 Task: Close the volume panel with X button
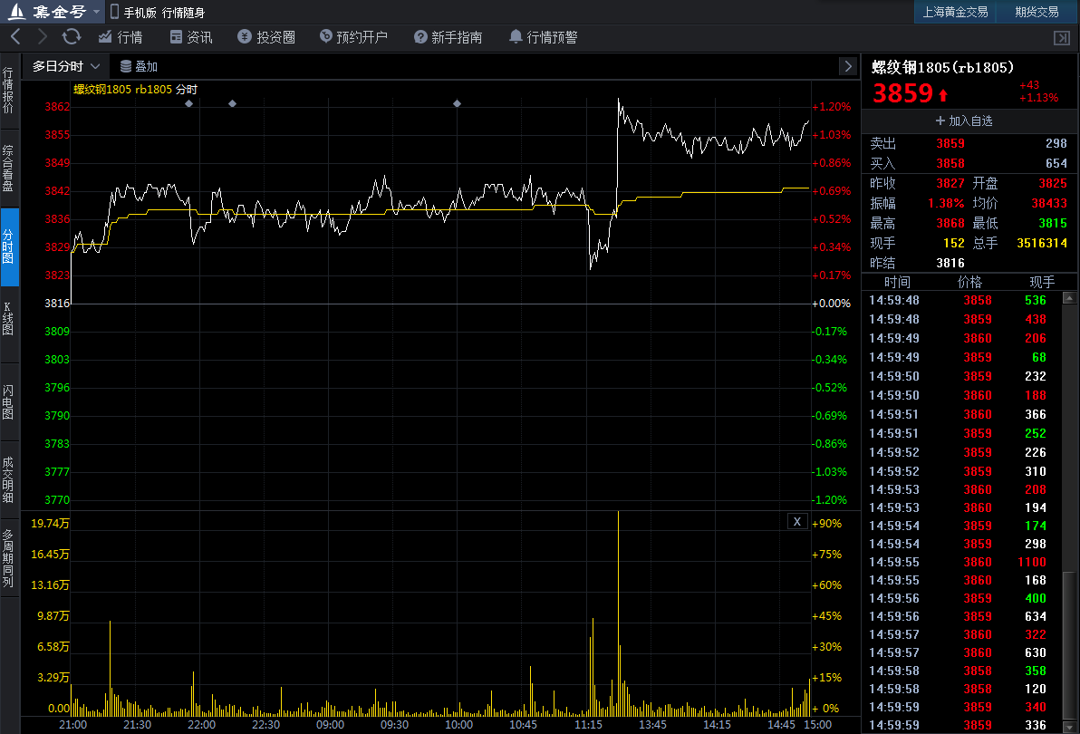point(796,521)
